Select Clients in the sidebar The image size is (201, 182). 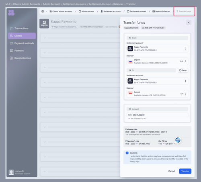pos(22,36)
